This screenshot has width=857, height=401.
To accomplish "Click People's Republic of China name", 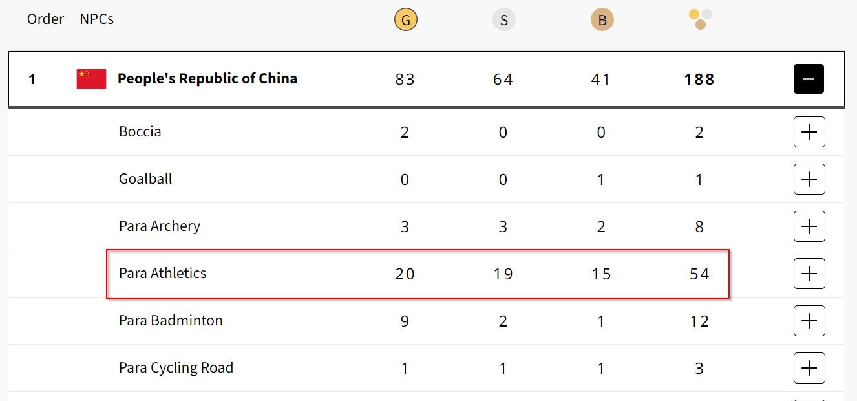I will click(207, 79).
